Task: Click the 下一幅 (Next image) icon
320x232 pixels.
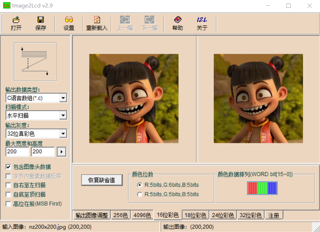Action: coord(149,23)
